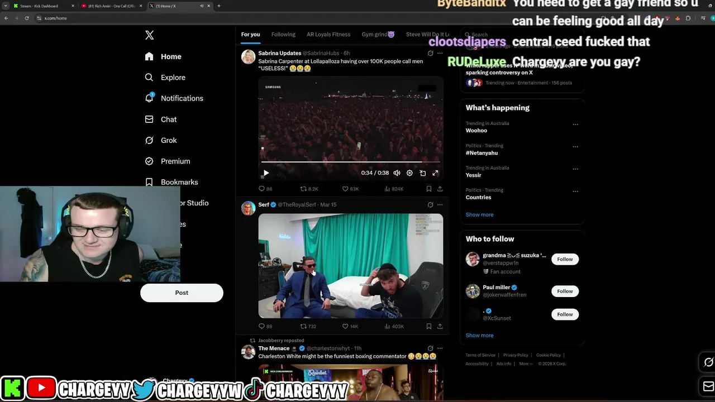
Task: Share the Sabrina Updates post
Action: 440,189
